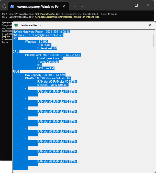This screenshot has width=156, height=173.
Task: Click the RAM slot #1 DIMM line
Action: click(57, 92)
